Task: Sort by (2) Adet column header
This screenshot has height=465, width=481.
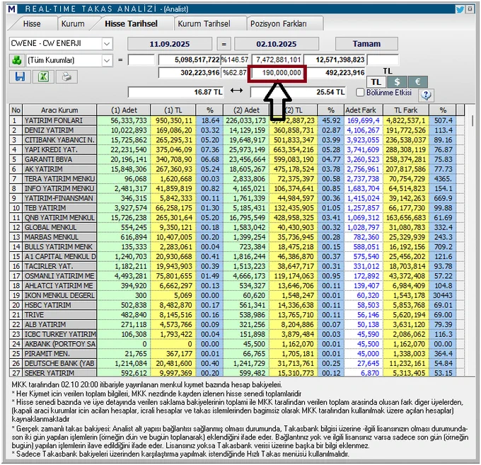Action: (246, 110)
